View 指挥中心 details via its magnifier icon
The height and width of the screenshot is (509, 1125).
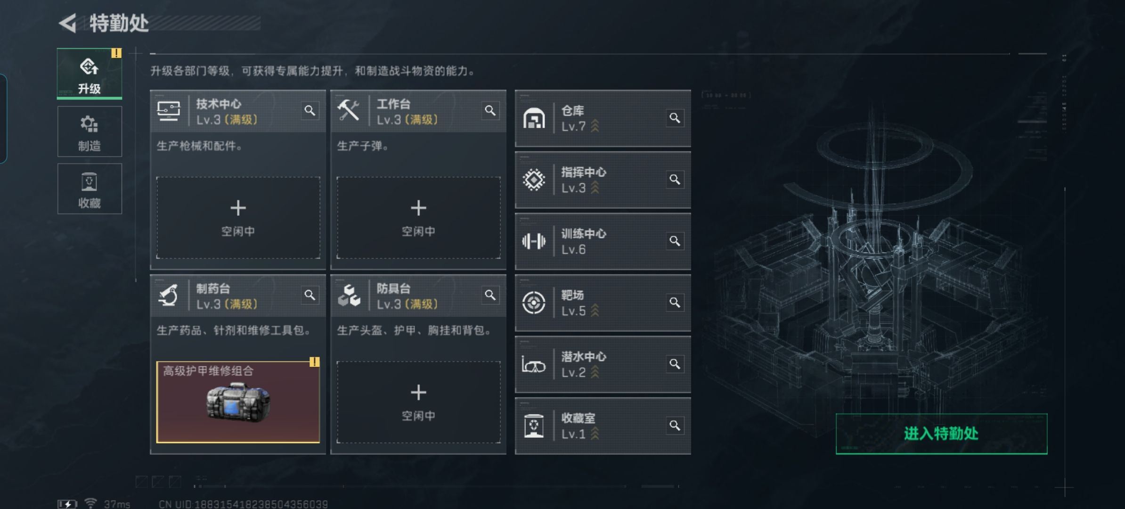(x=675, y=180)
